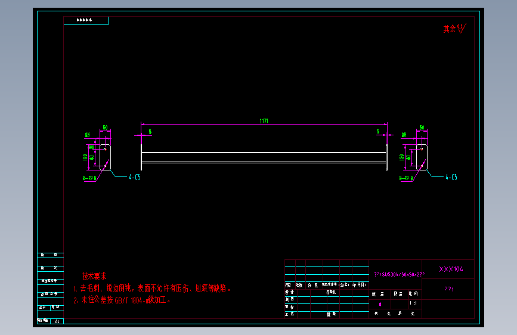The width and height of the screenshot is (517, 335).
Task: Click the 技术要求 heading
Action: tap(94, 276)
